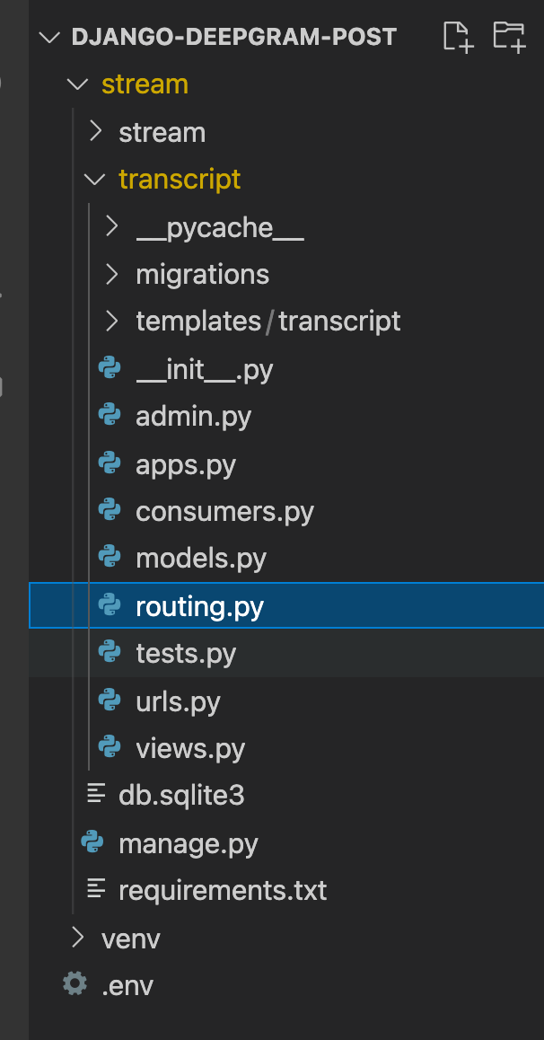Image resolution: width=544 pixels, height=1040 pixels.
Task: Open urls.py in the transcript folder
Action: 178,701
